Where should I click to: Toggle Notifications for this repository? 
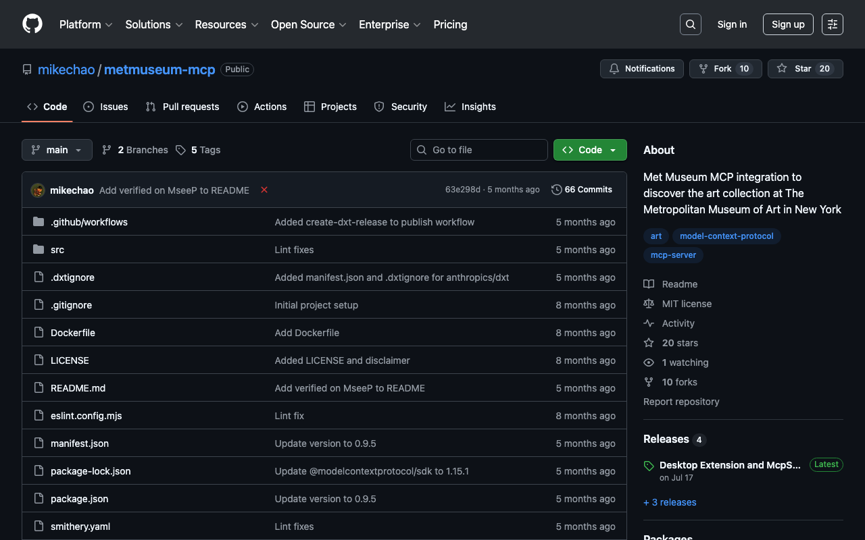(642, 69)
